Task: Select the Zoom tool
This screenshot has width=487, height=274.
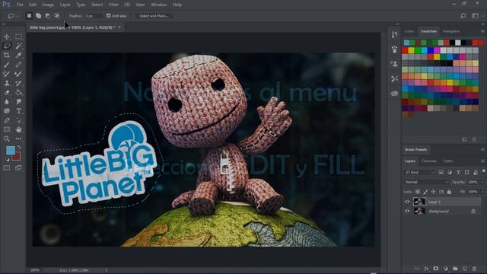Action: pyautogui.click(x=7, y=139)
